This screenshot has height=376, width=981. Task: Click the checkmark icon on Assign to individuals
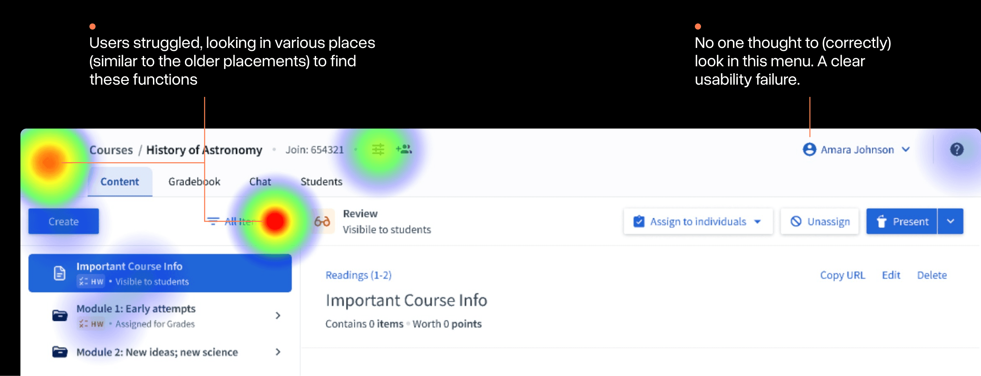tap(639, 221)
